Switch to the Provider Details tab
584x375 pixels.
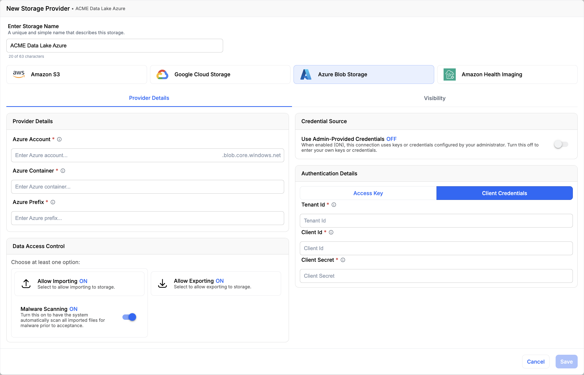[149, 98]
